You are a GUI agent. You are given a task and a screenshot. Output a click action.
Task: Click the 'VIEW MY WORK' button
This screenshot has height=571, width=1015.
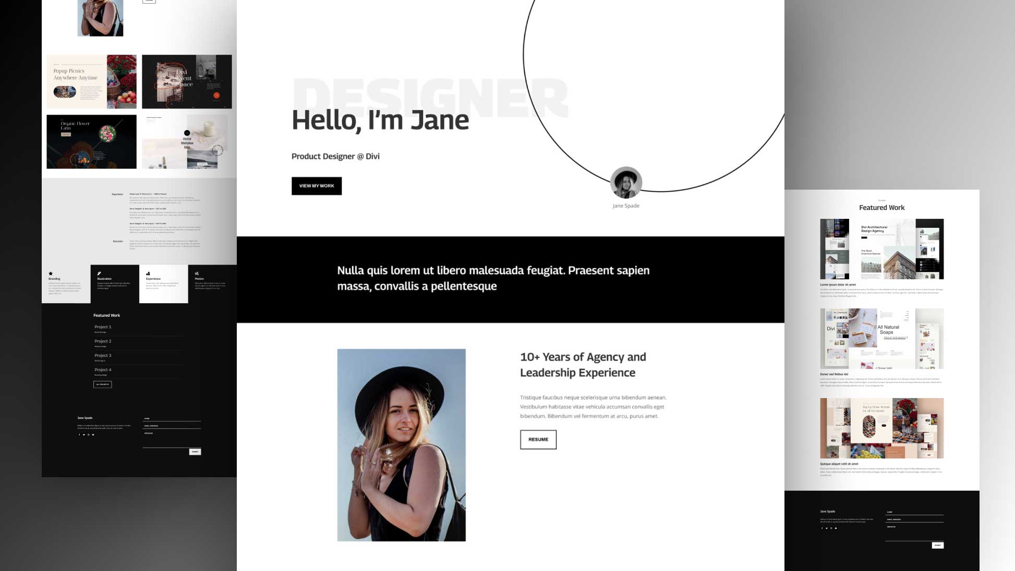[317, 185]
